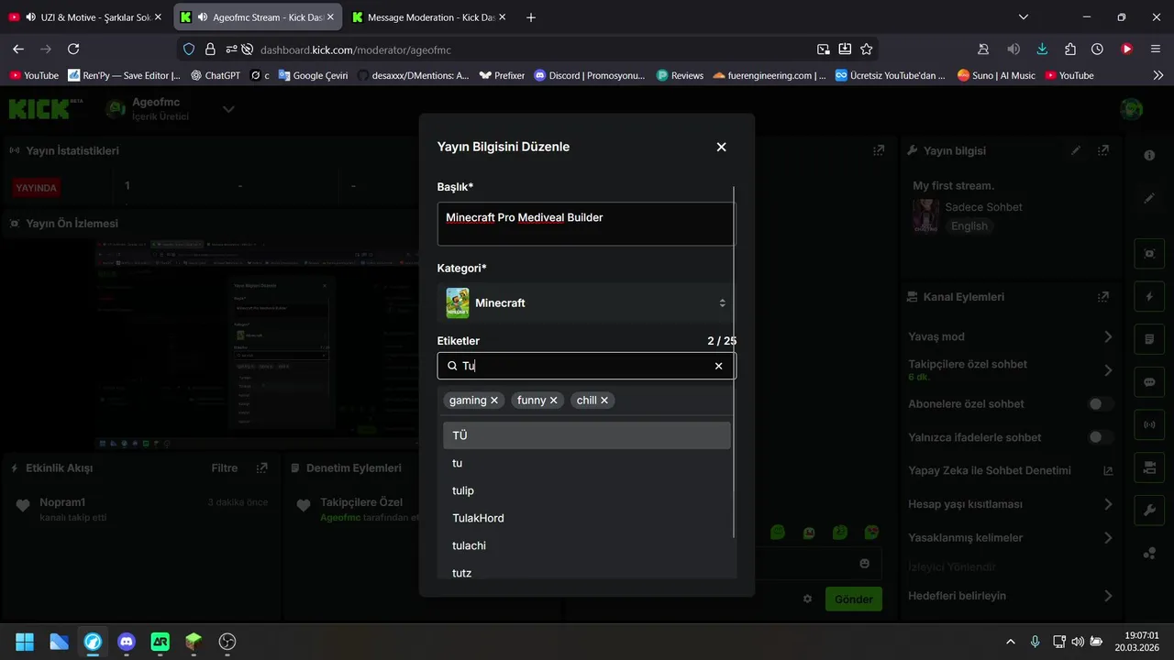Open chat settings gear icon
Viewport: 1174px width, 660px height.
pos(807,599)
